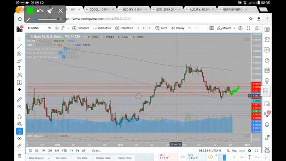Expand the chart style dropdown arrow
The height and width of the screenshot is (161, 286).
pyautogui.click(x=68, y=28)
